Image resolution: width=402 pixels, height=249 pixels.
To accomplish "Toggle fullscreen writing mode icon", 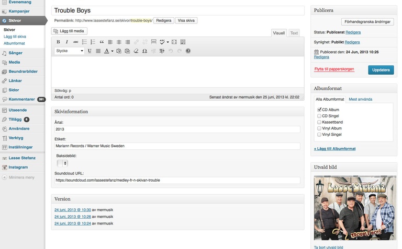I will (x=174, y=42).
